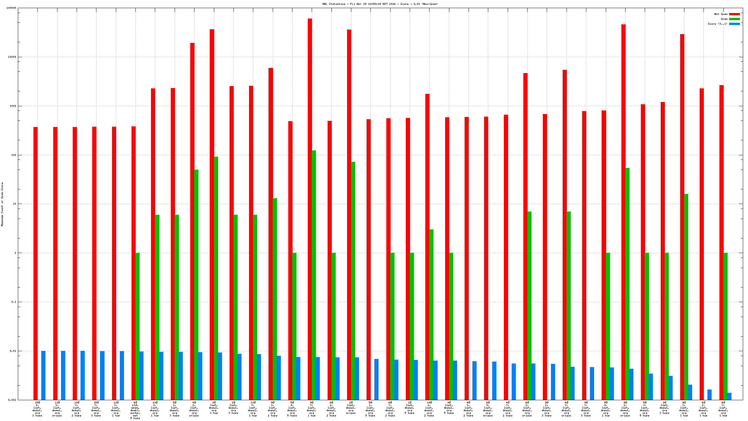This screenshot has width=748, height=421.
Task: Select the old.spam.dnsbl.sorbs.net 5 hops axis label
Action: 135,410
